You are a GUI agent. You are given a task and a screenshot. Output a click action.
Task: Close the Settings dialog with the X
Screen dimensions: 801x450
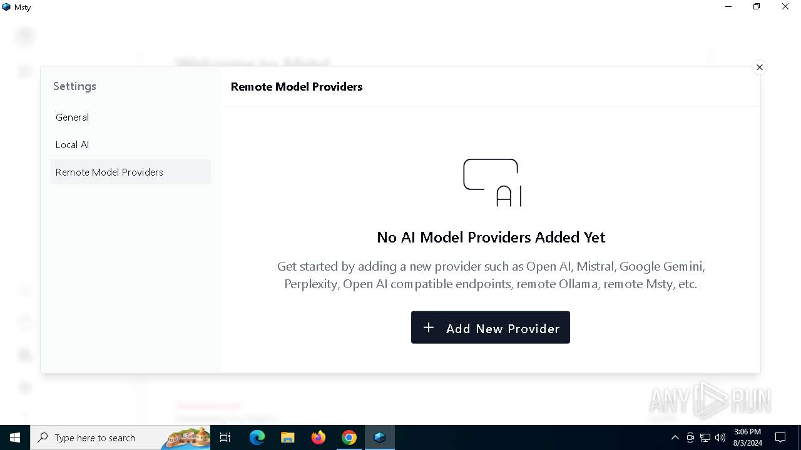coord(759,67)
